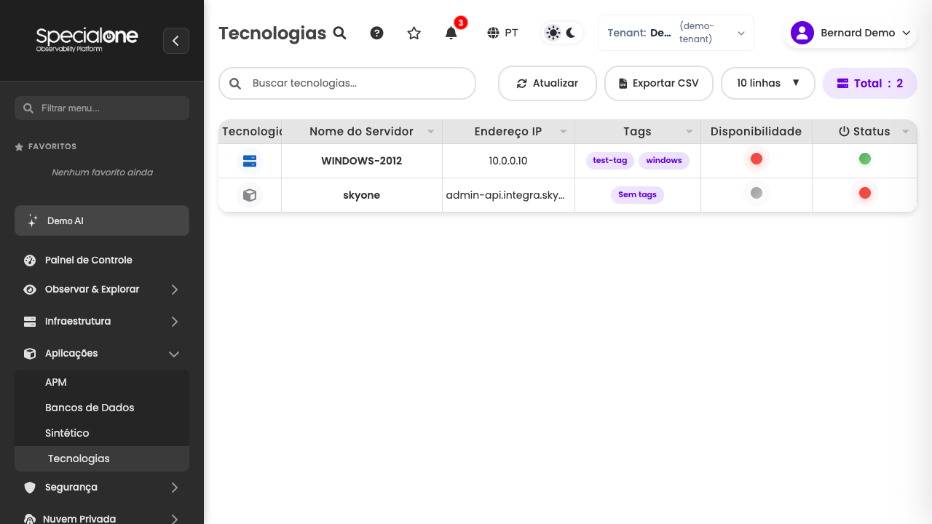The image size is (932, 524).
Task: Open the Endereço IP column filter arrow
Action: [564, 132]
